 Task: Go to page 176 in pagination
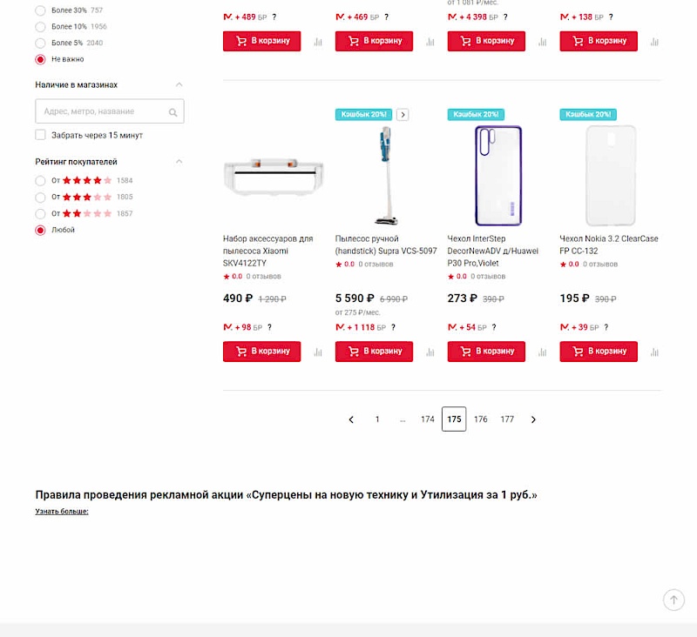coord(480,419)
